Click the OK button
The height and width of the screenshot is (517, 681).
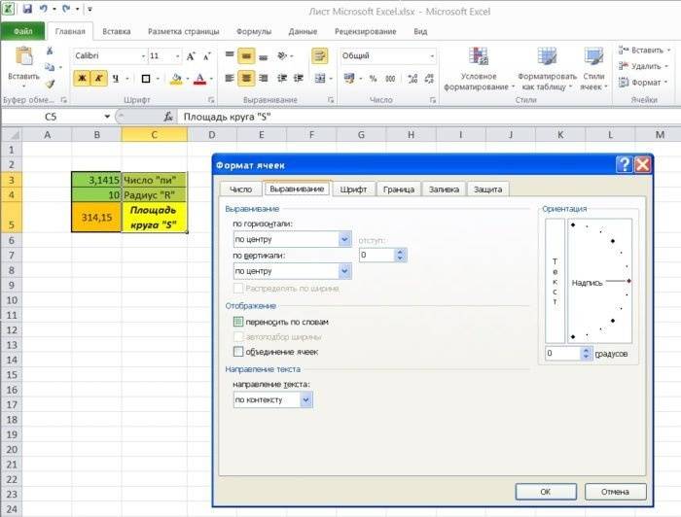546,492
